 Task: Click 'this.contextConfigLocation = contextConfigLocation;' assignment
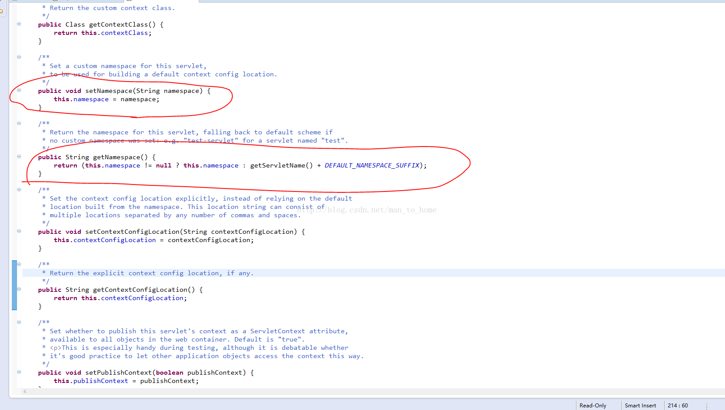click(x=154, y=240)
